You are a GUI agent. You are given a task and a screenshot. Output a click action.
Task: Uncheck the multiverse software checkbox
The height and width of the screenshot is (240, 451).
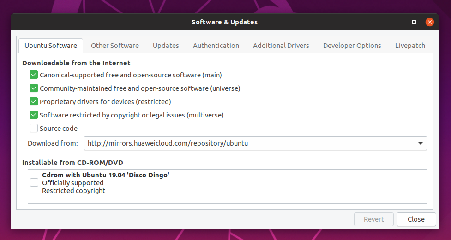34,115
